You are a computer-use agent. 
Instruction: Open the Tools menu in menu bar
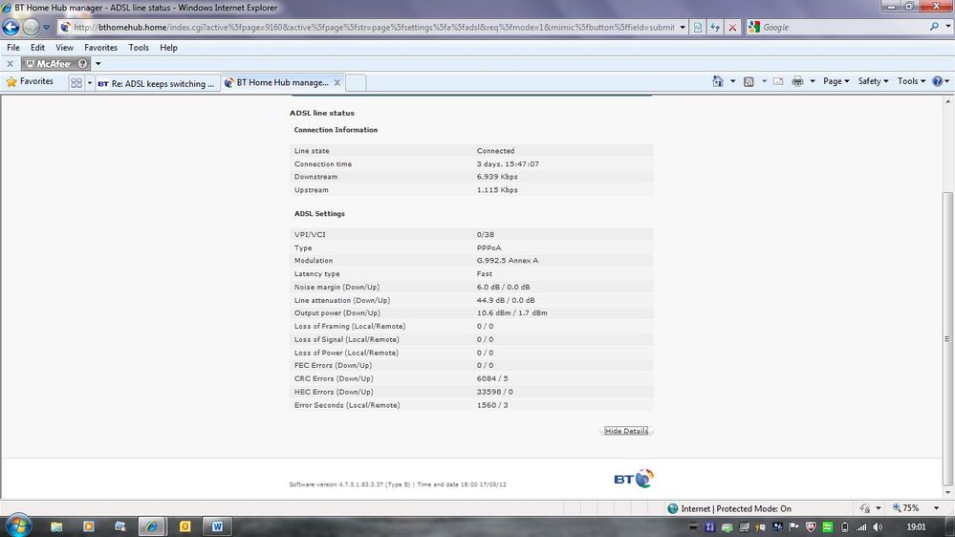pyautogui.click(x=139, y=48)
